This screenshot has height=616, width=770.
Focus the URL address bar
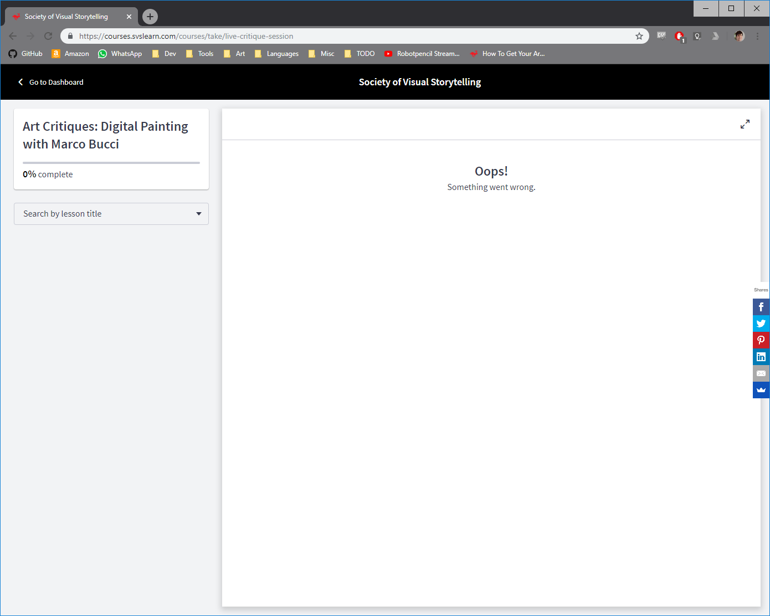tap(355, 36)
